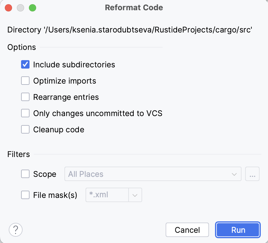This screenshot has width=268, height=243.
Task: Check Only changes uncommitted to VCS
Action: click(x=25, y=113)
